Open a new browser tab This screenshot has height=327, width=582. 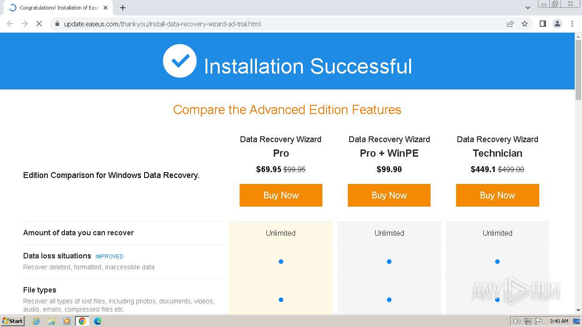click(x=123, y=8)
